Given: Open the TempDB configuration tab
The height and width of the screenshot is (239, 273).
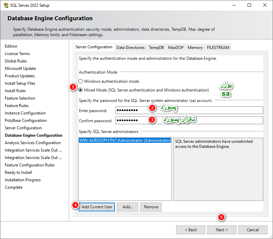Looking at the screenshot, I should click(156, 47).
